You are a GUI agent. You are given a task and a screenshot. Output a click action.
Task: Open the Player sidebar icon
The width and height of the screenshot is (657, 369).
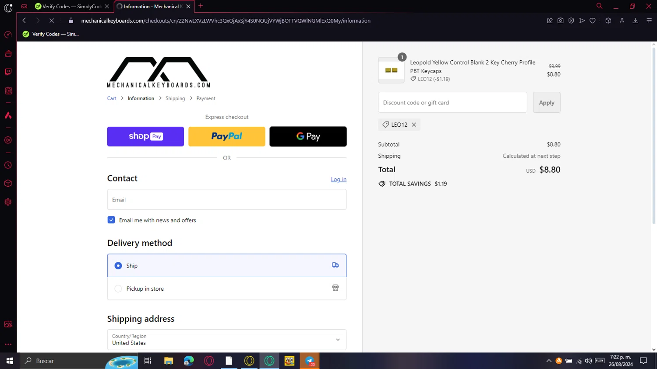click(x=8, y=140)
